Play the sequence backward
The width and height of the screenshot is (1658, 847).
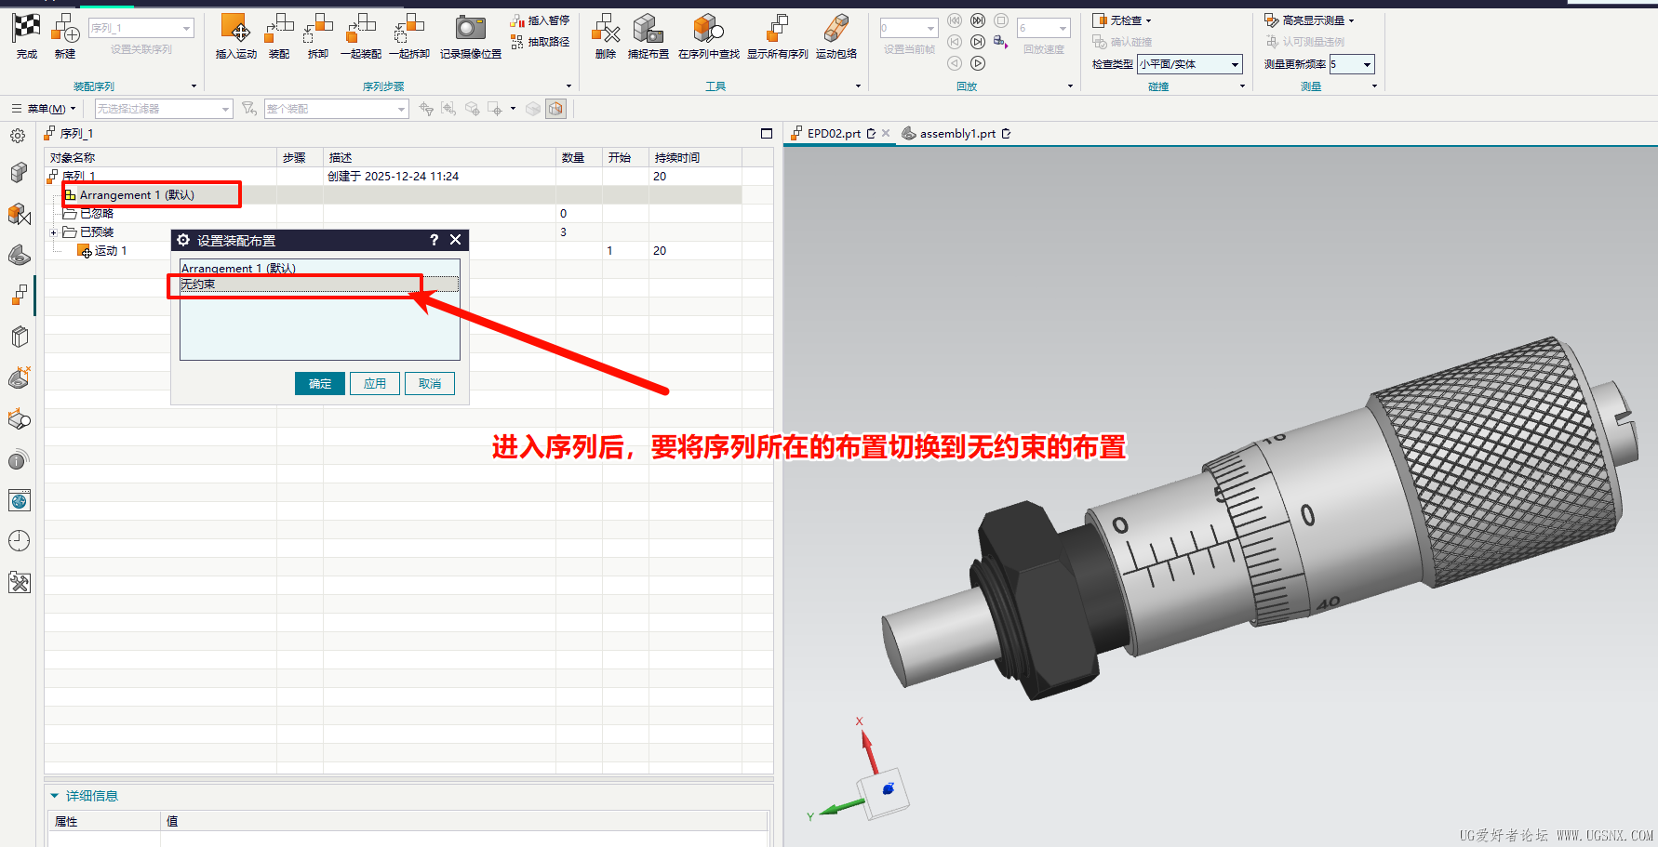point(955,63)
